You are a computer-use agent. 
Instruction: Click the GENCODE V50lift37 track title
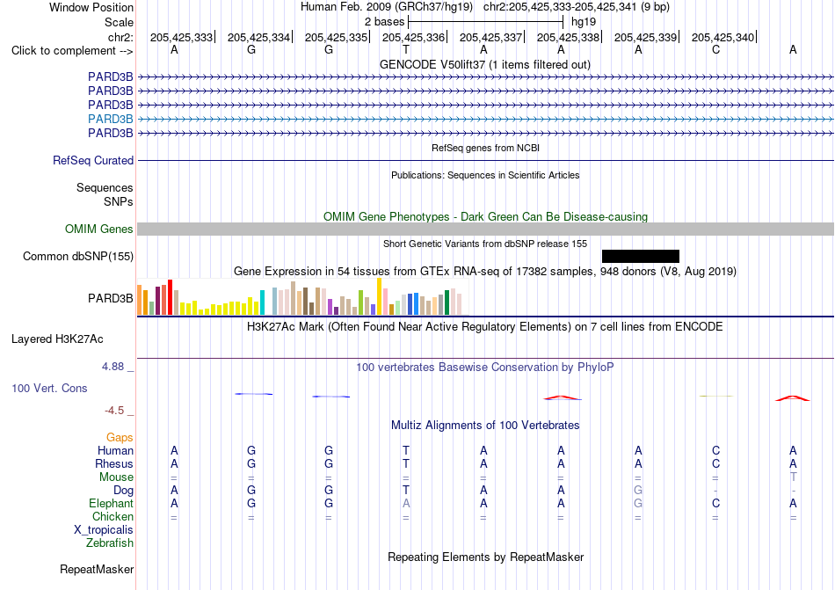click(x=485, y=64)
